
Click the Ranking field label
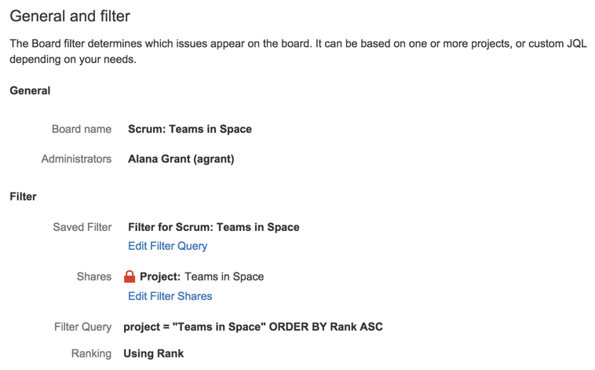tap(92, 354)
